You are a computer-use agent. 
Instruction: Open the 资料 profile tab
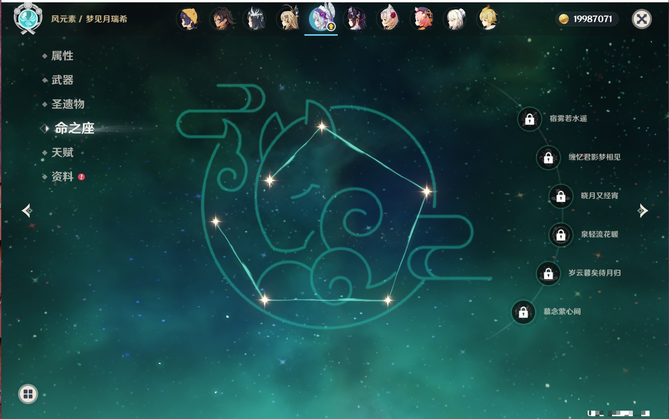pyautogui.click(x=62, y=176)
